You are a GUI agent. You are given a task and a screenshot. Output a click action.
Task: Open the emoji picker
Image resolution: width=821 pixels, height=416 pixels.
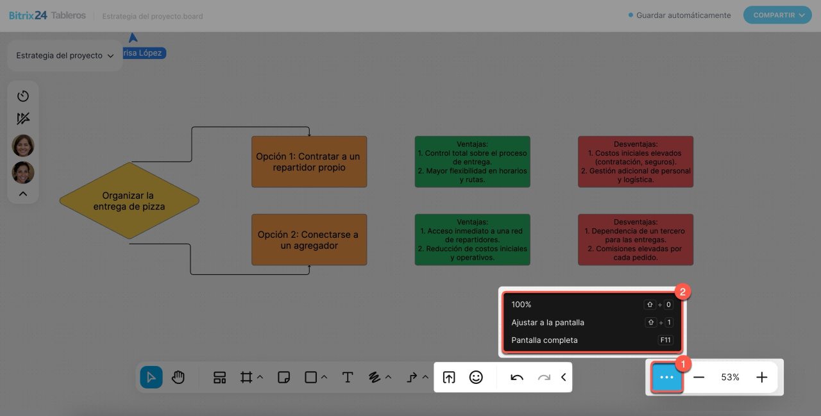coord(476,378)
